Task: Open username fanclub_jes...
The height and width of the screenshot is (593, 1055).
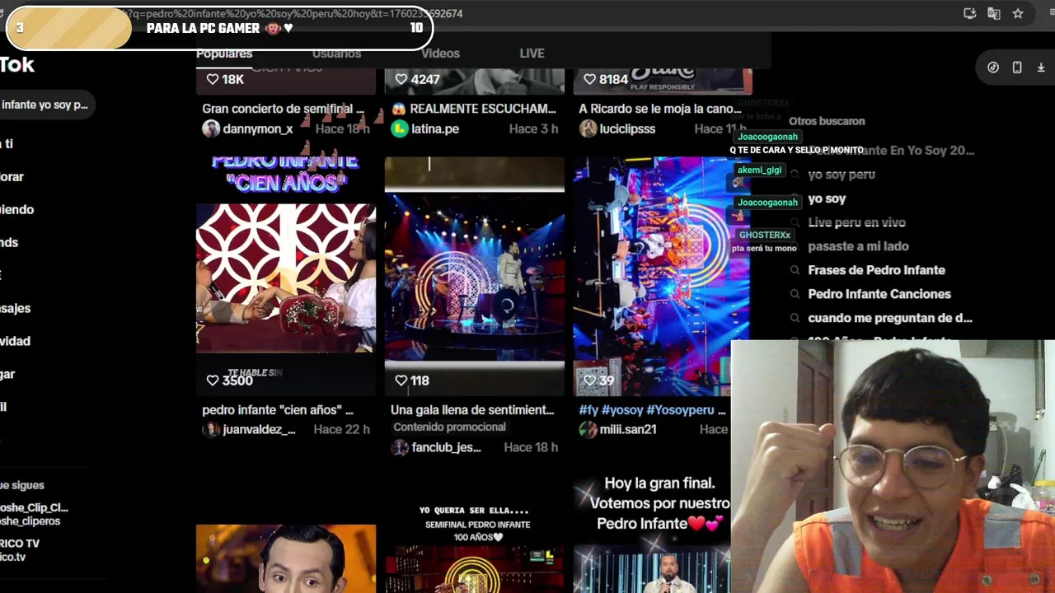Action: (446, 447)
